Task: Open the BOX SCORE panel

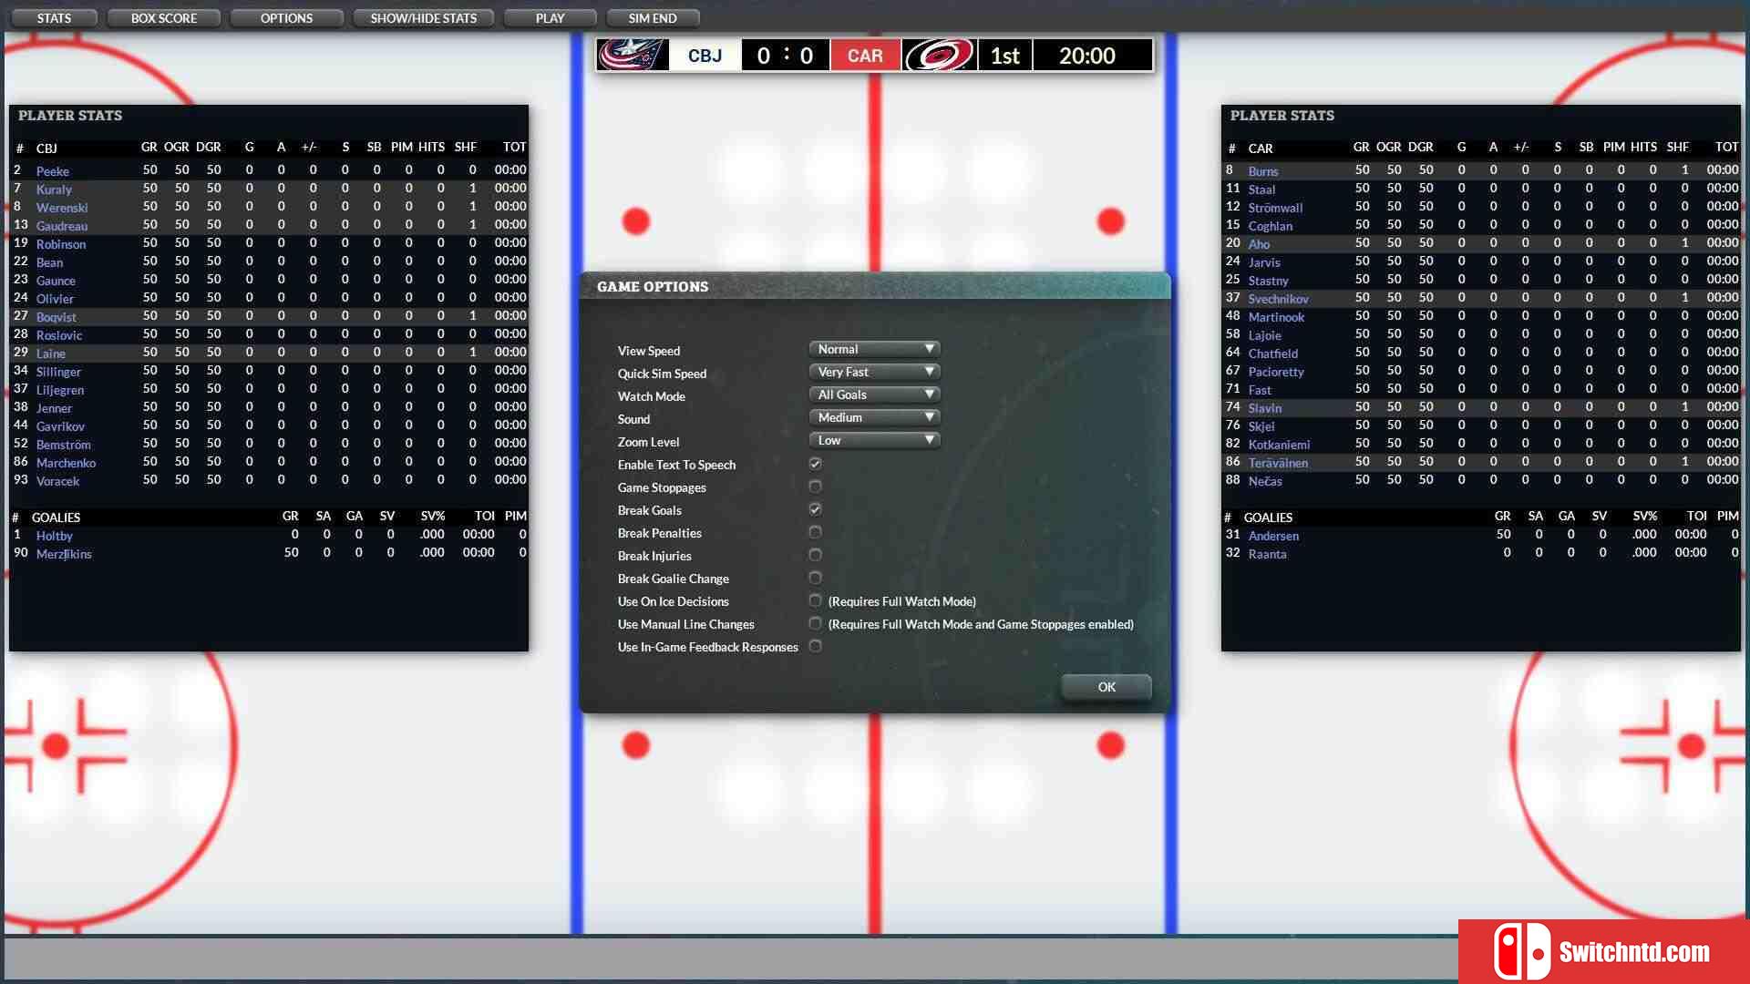Action: 166,18
